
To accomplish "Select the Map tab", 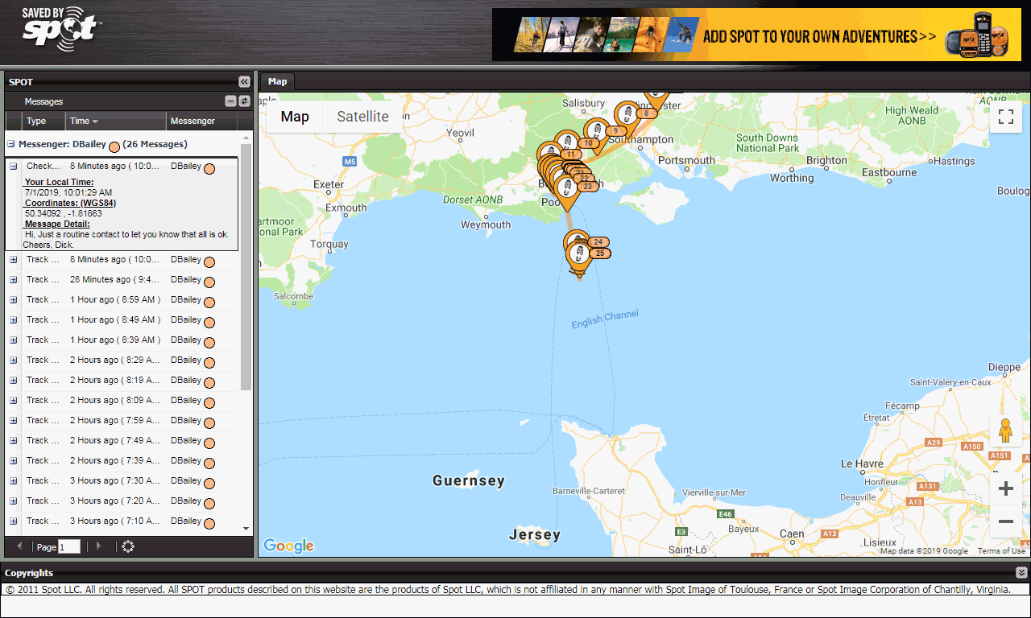I will pyautogui.click(x=277, y=81).
